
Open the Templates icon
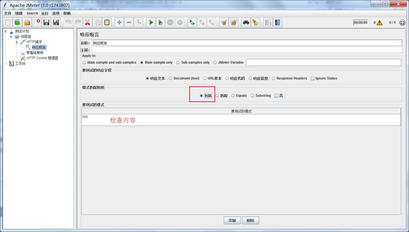click(18, 22)
